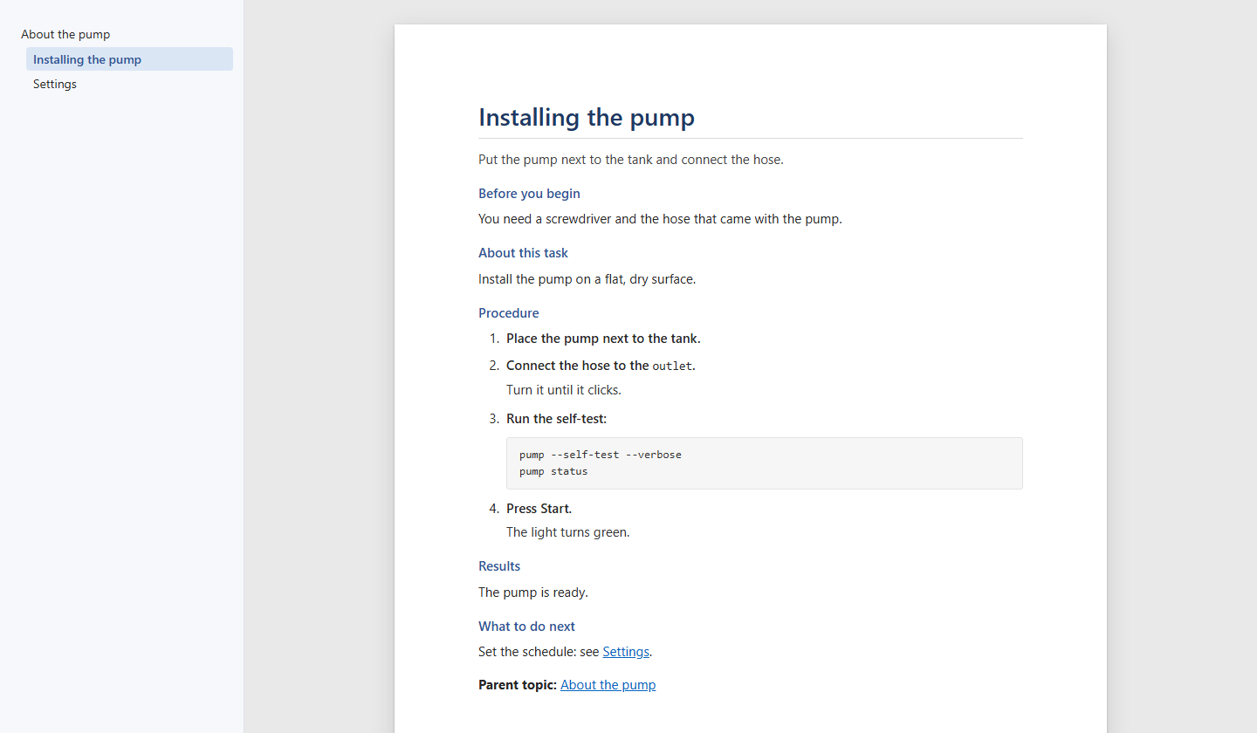This screenshot has width=1257, height=733.
Task: Click the 'What to do next' section heading
Action: coord(526,627)
